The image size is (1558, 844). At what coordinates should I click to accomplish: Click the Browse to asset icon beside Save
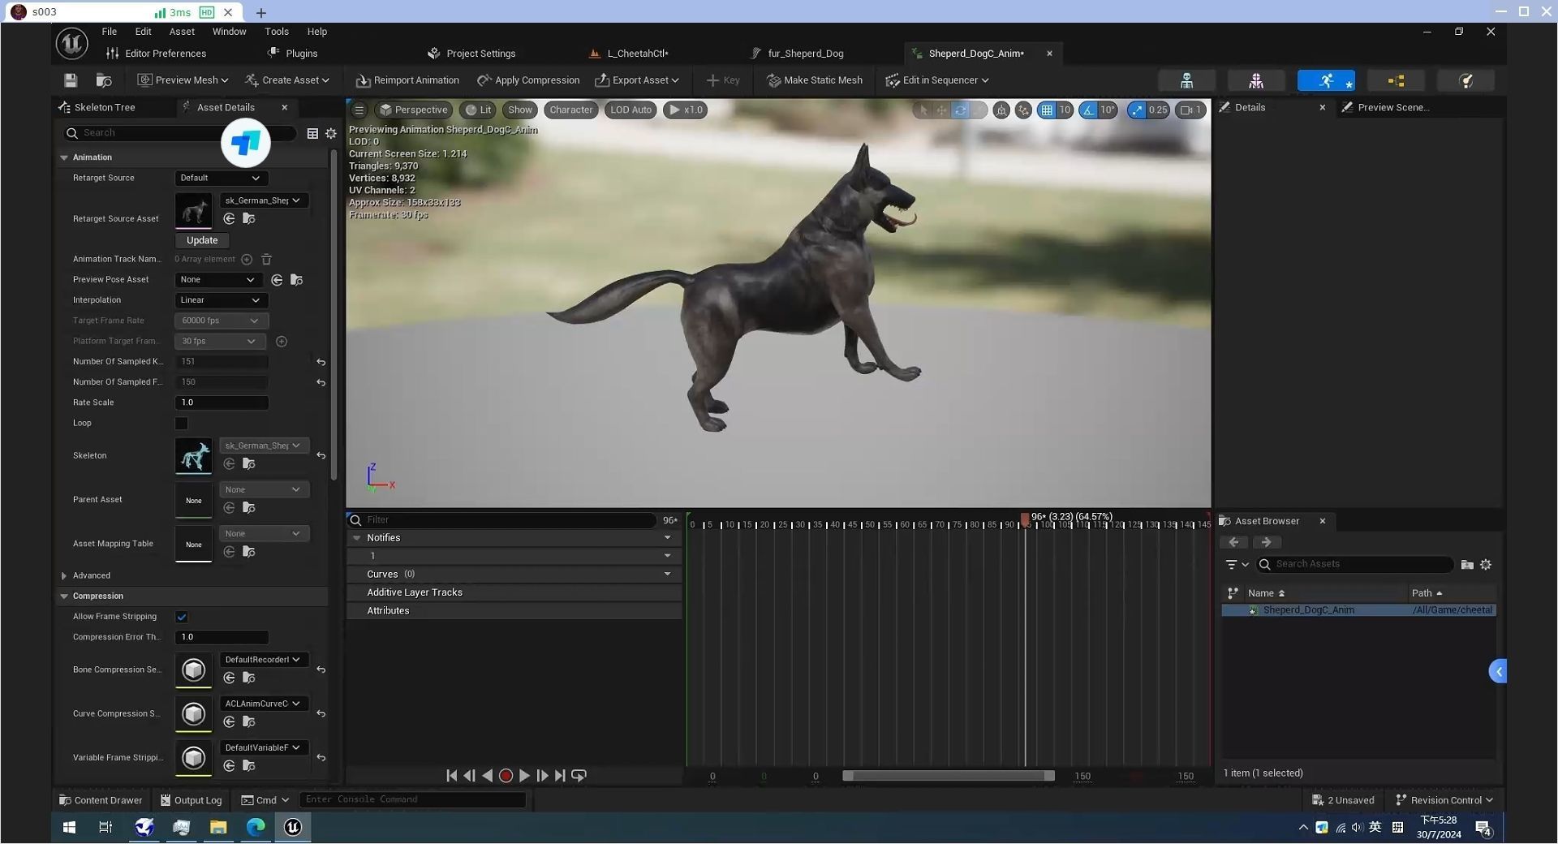pos(104,80)
